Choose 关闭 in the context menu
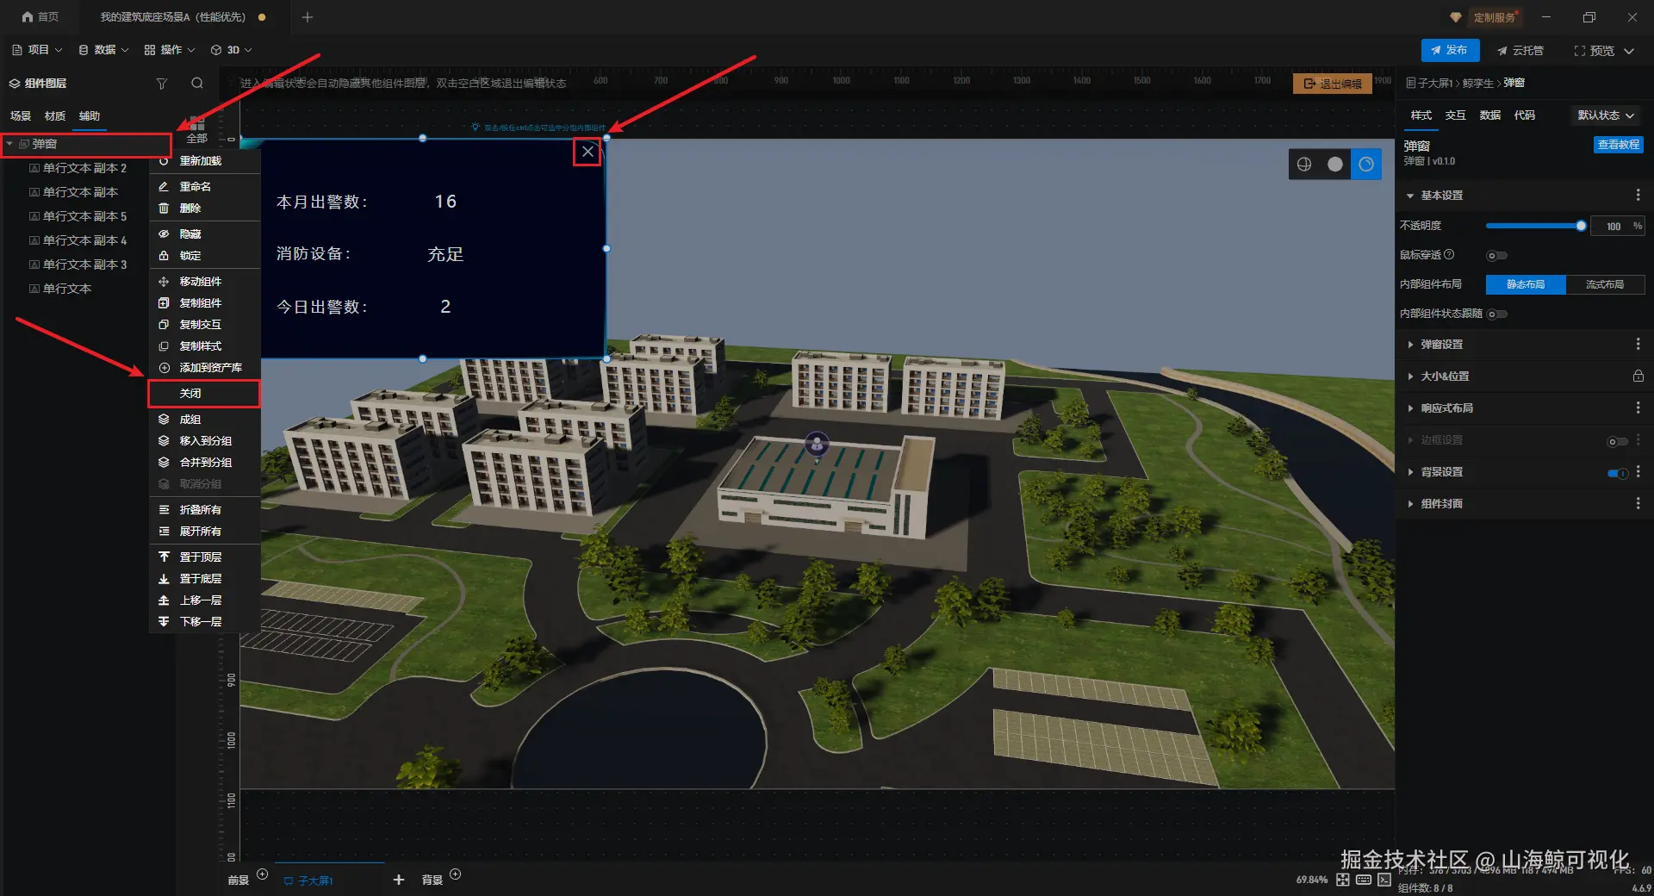 click(205, 394)
